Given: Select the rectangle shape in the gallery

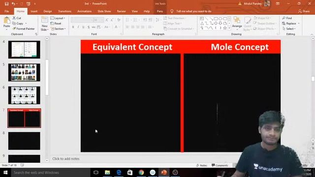Looking at the screenshot, I should click(216, 19).
